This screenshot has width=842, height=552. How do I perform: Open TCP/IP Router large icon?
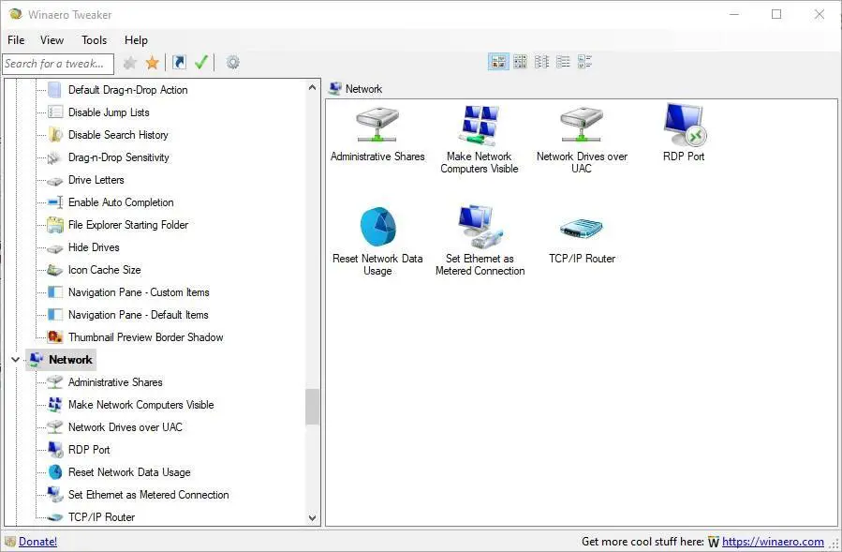pyautogui.click(x=582, y=229)
